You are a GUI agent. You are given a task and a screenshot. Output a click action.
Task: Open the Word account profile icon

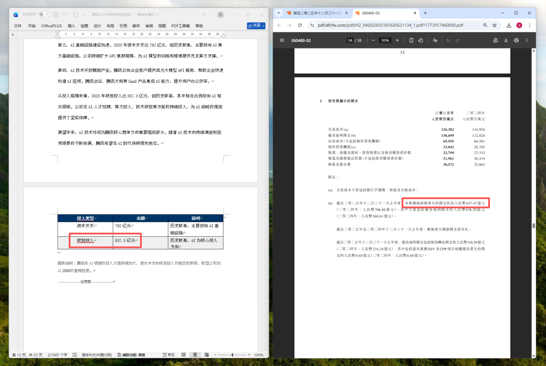220,14
